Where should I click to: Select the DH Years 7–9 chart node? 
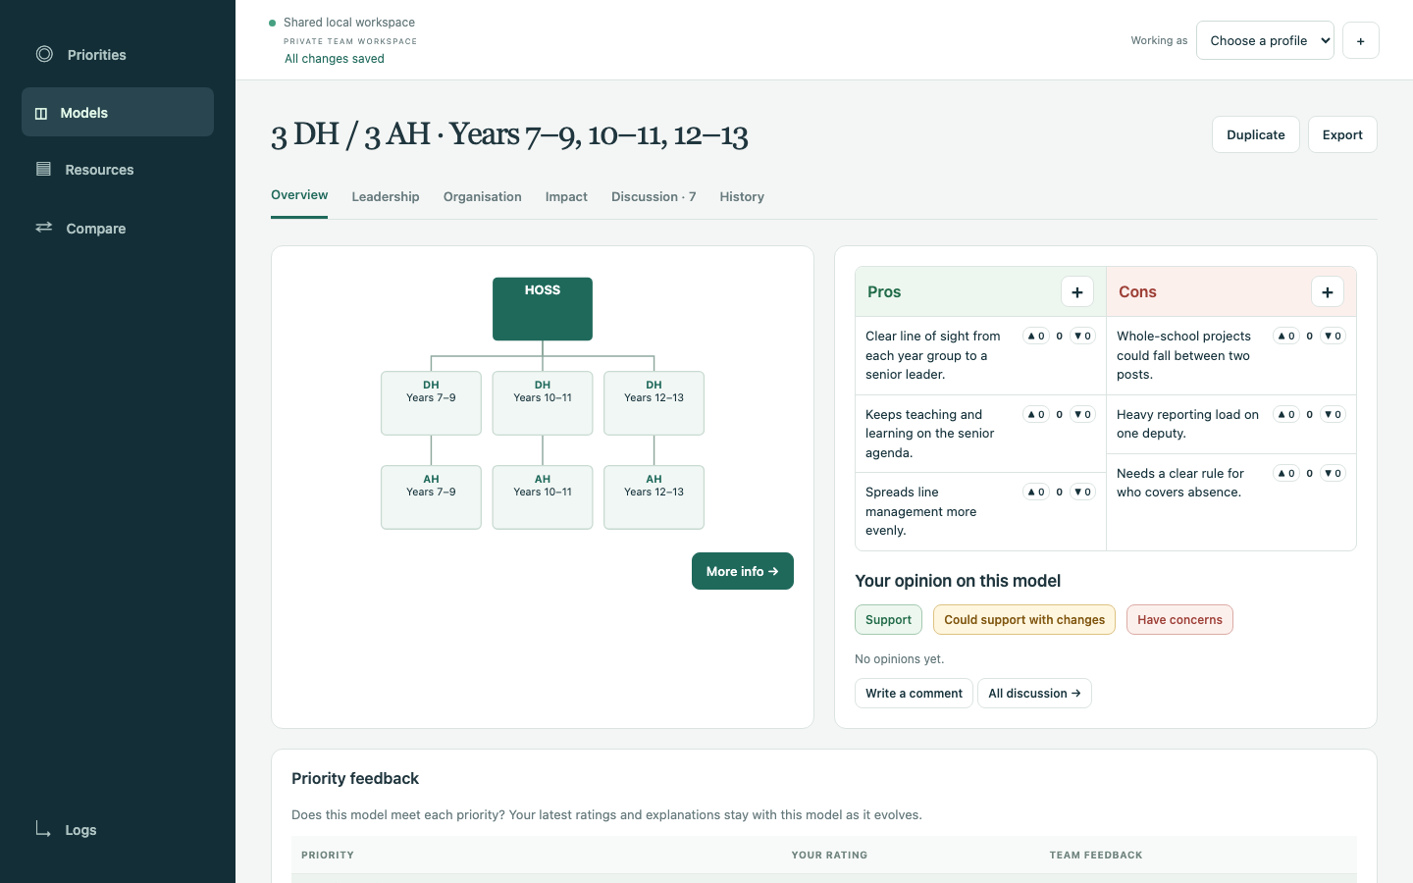tap(431, 403)
